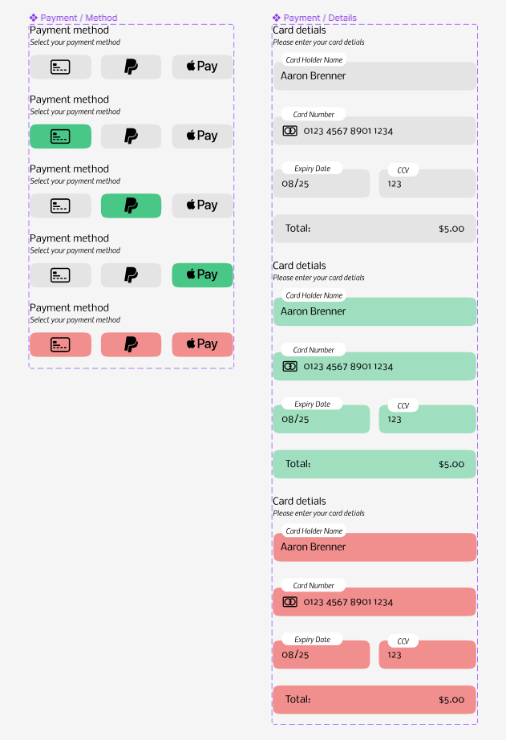
Task: Click the gray Card Holder Name field
Action: (375, 76)
